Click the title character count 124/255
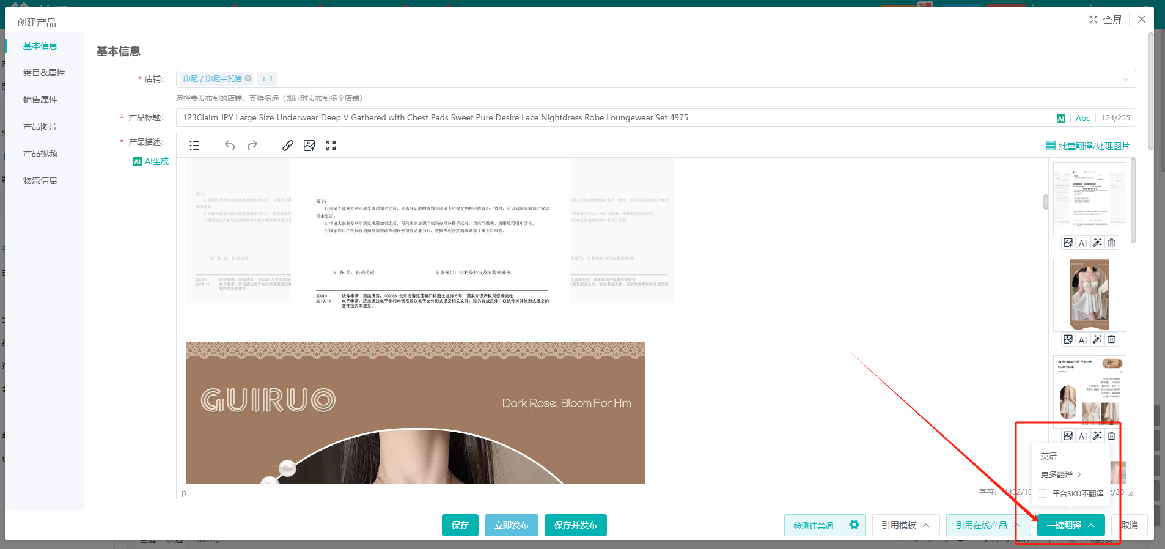This screenshot has height=549, width=1165. tap(1115, 118)
